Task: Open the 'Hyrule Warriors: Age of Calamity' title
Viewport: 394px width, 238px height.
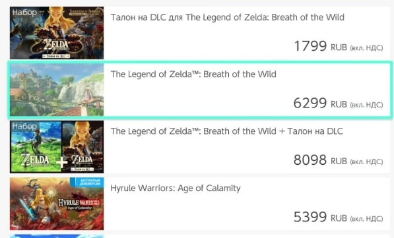Action: click(x=176, y=189)
